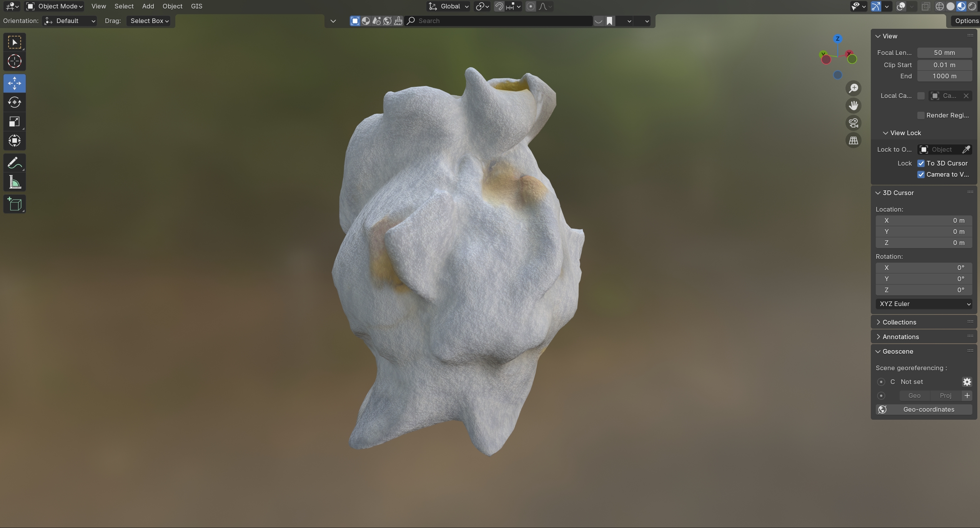Enable the Render Region checkbox
This screenshot has width=980, height=528.
[x=921, y=115]
